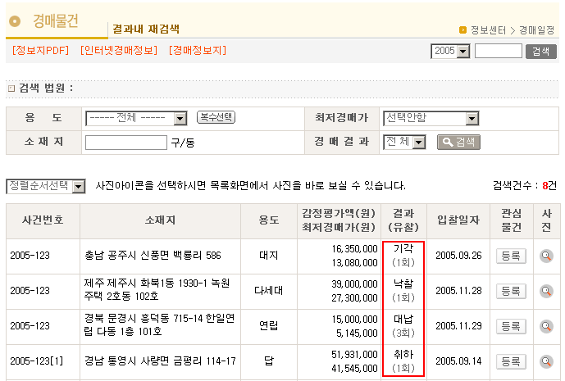This screenshot has height=381, width=565.
Task: Click the 경매정보지 link
Action: pyautogui.click(x=197, y=51)
